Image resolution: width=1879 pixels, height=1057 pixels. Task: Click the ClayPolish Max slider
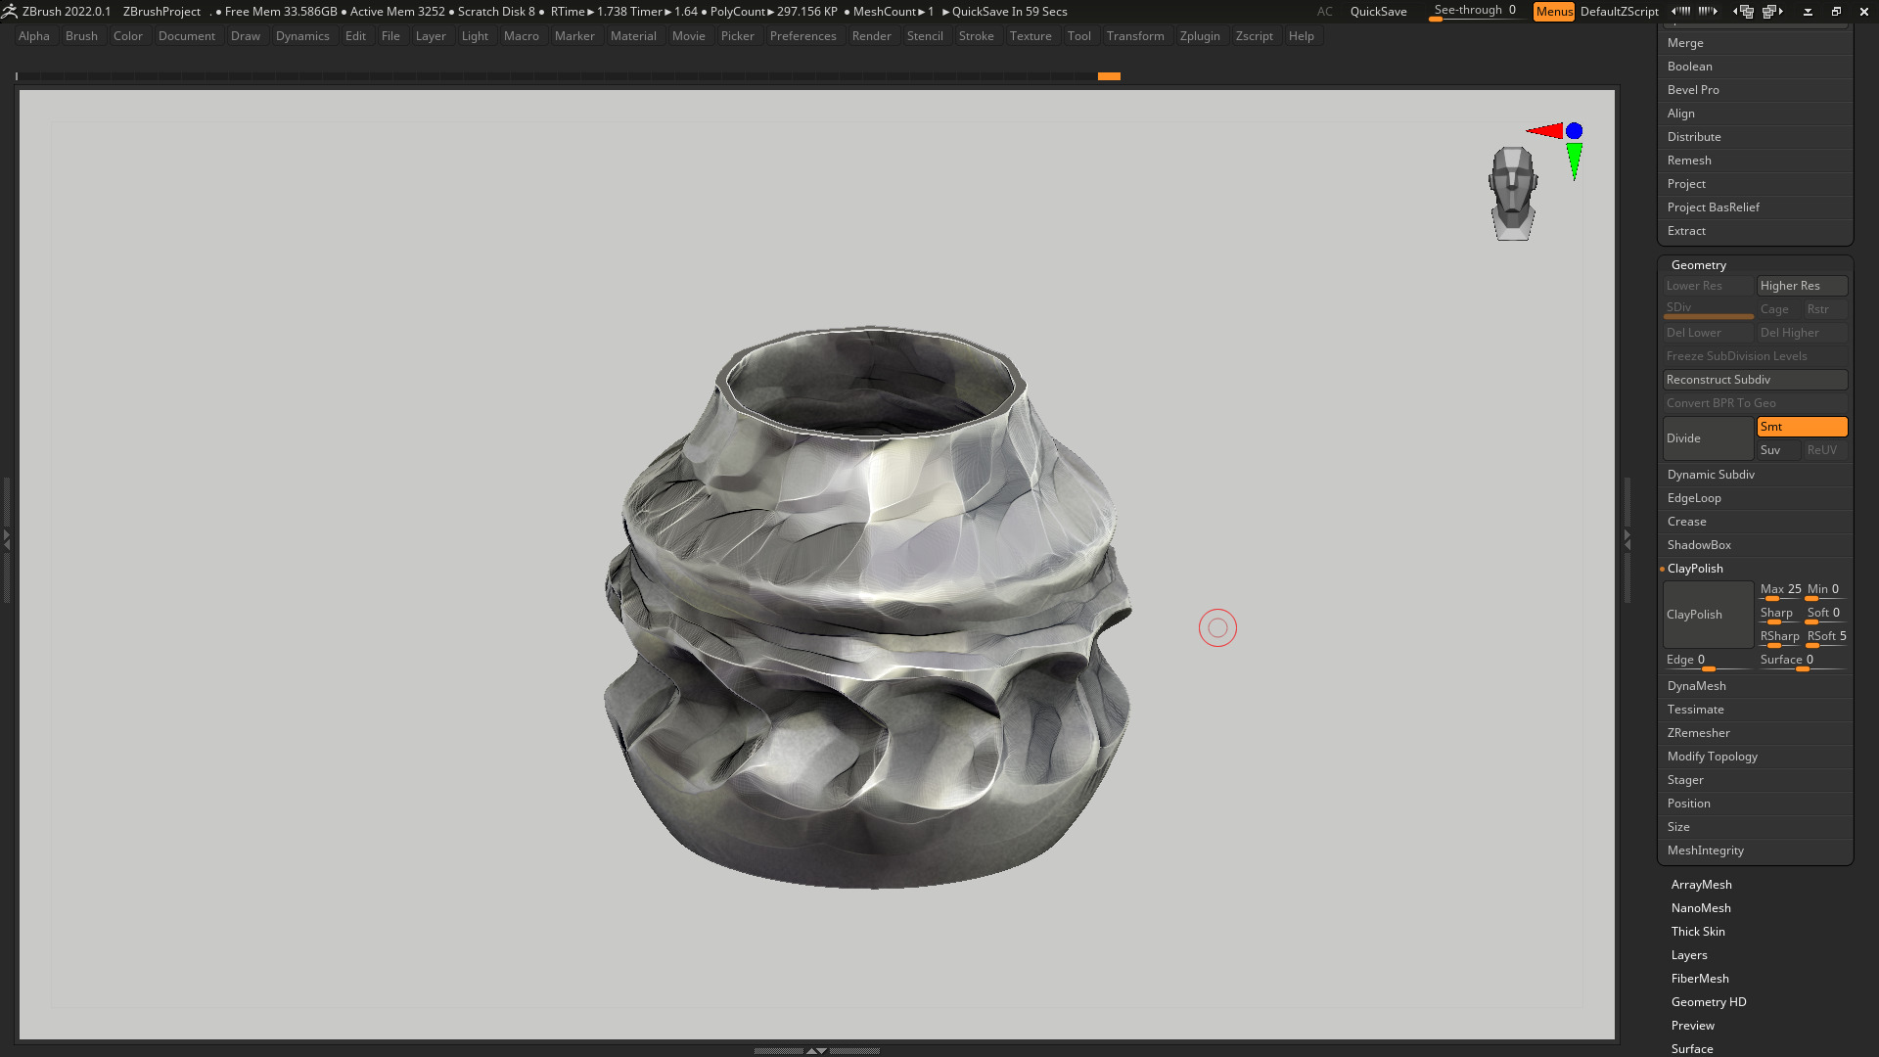tap(1780, 590)
